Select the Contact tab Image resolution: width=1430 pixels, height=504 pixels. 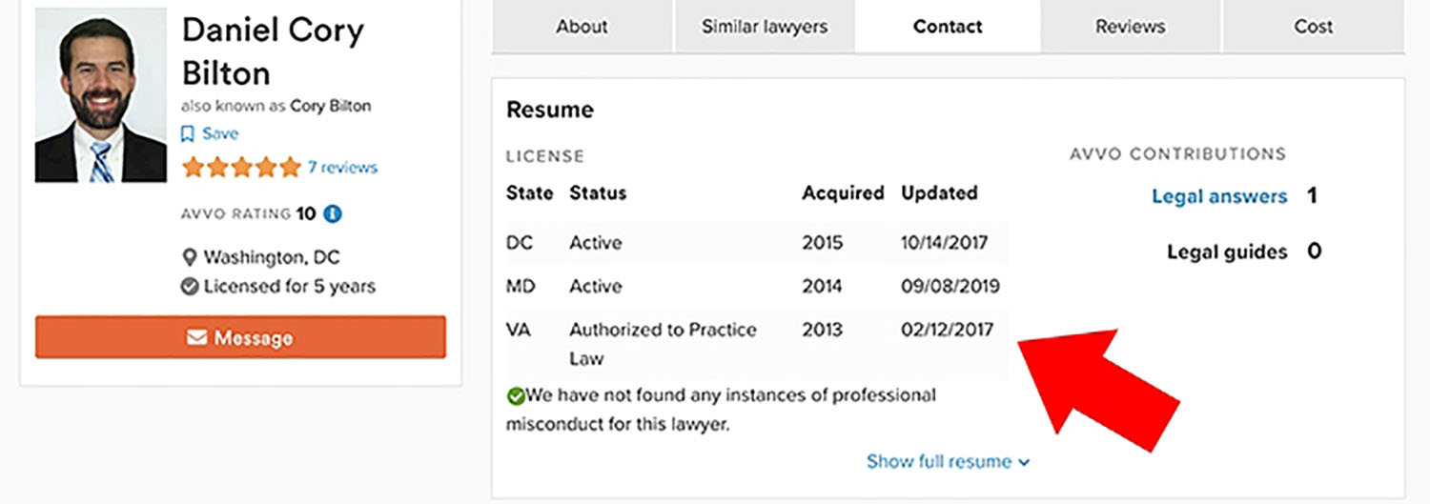948,27
